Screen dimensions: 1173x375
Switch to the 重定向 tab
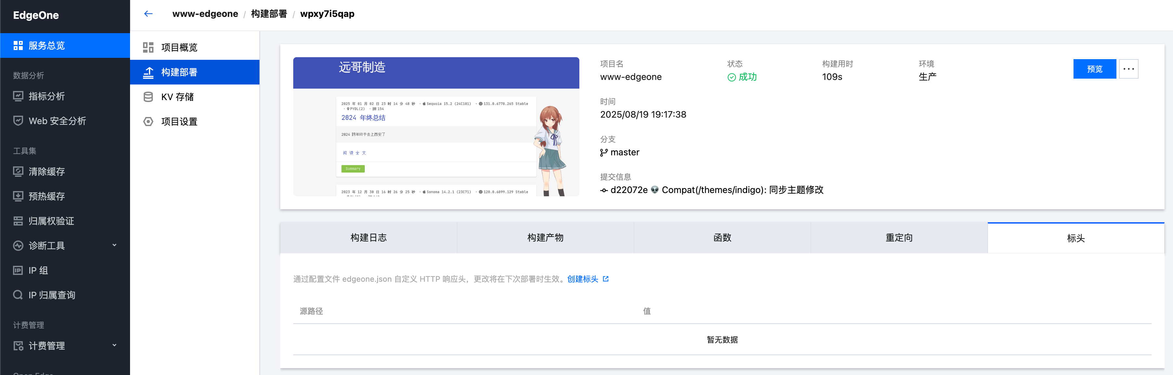898,238
